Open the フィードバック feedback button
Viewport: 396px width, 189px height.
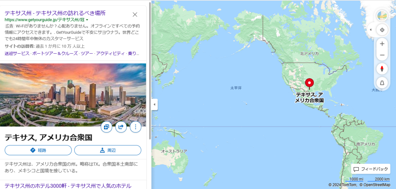pyautogui.click(x=371, y=169)
